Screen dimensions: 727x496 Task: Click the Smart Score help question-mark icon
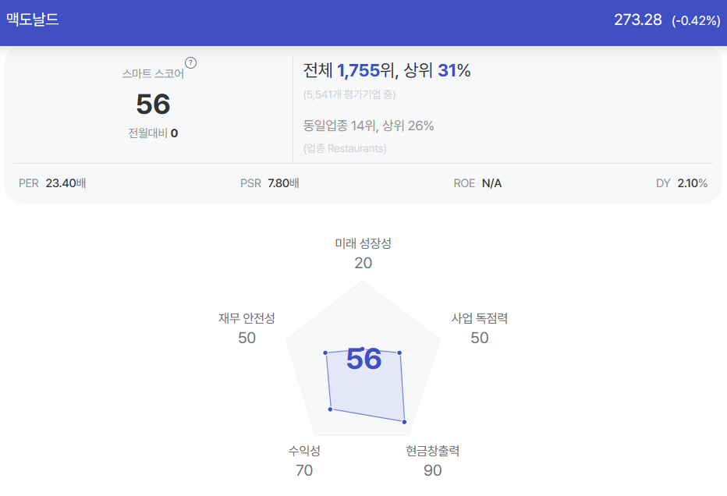click(x=190, y=62)
